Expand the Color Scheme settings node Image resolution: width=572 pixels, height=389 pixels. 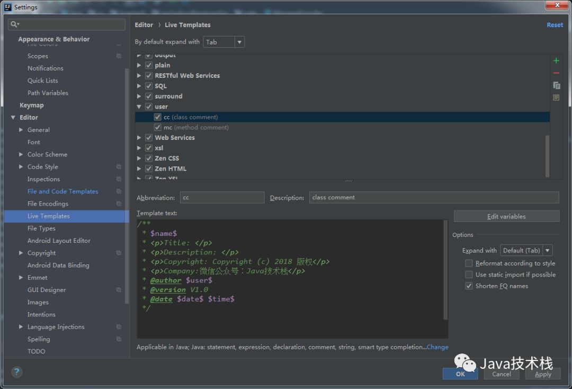coord(21,154)
